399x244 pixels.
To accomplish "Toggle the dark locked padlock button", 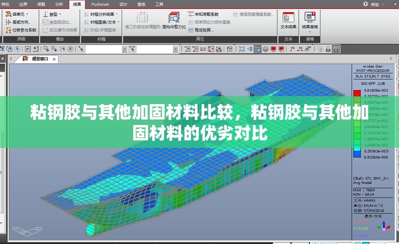I will tap(336, 49).
